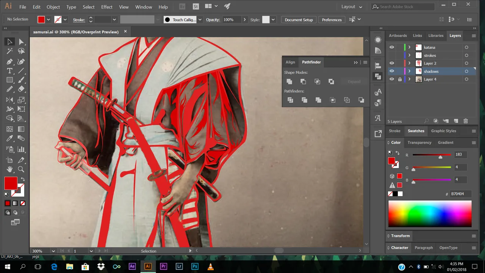Open the Swatches panel tab

416,131
